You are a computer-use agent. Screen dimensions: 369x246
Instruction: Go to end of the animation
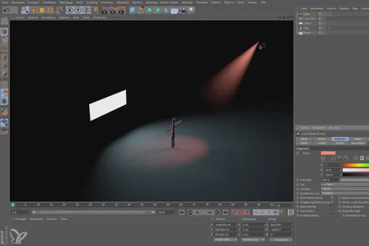coord(225,212)
